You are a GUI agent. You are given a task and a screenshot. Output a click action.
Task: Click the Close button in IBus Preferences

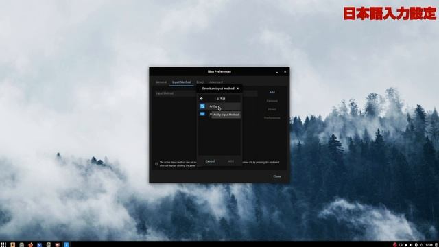[x=277, y=176]
